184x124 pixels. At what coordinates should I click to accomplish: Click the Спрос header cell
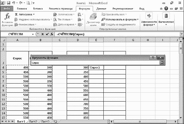(17, 58)
